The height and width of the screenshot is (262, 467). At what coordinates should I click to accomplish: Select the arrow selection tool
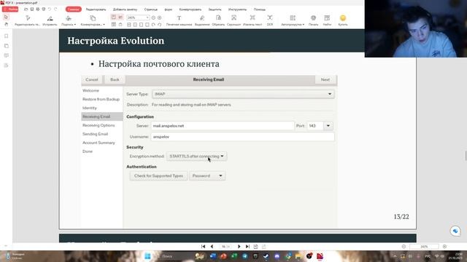coord(6,17)
